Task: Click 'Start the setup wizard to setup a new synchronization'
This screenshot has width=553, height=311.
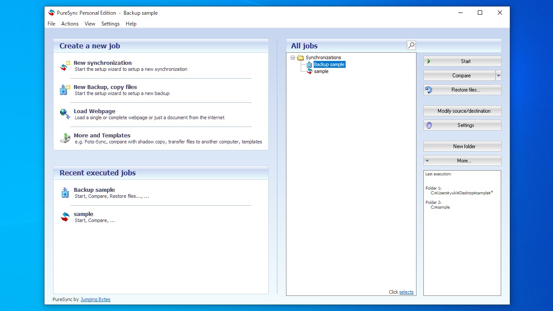Action: tap(131, 69)
